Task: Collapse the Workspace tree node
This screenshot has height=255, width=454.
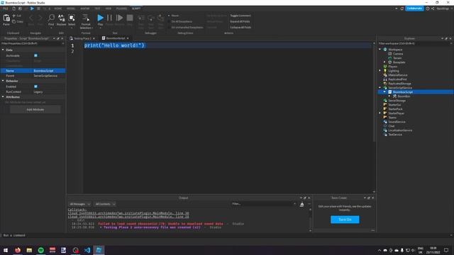Action: (380, 50)
